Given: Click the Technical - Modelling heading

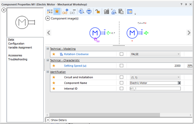Looking at the screenshot, I should (x=63, y=49).
